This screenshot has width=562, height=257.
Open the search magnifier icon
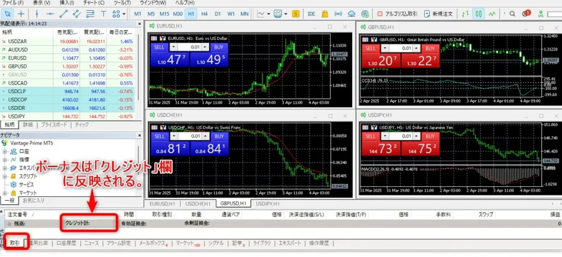[x=513, y=14]
